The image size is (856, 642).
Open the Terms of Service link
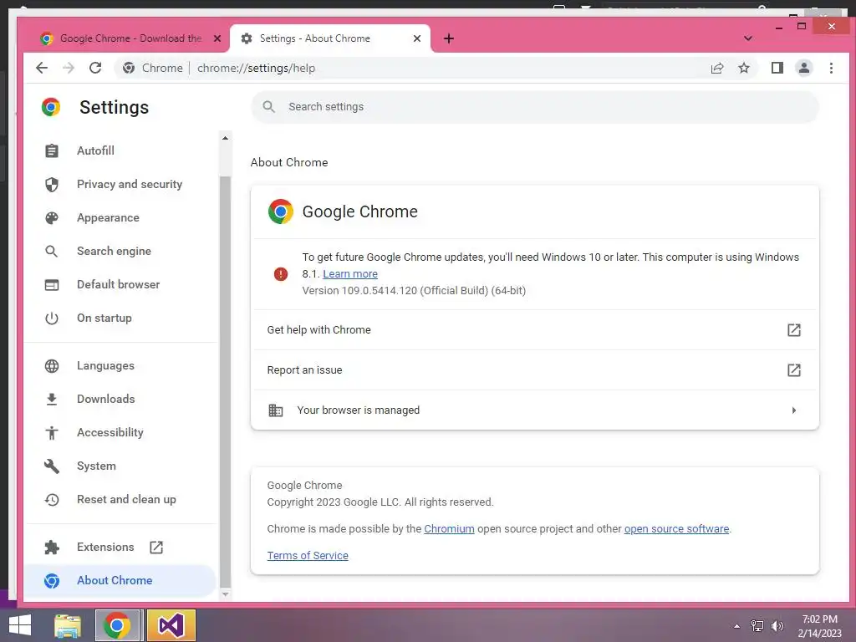(x=308, y=556)
